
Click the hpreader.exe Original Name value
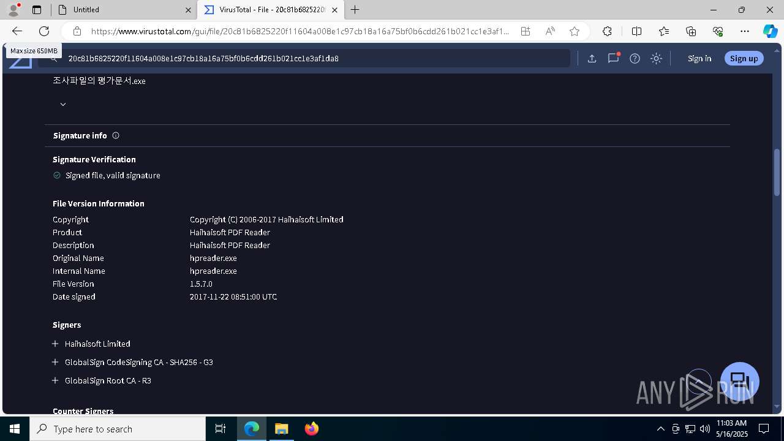tap(213, 258)
